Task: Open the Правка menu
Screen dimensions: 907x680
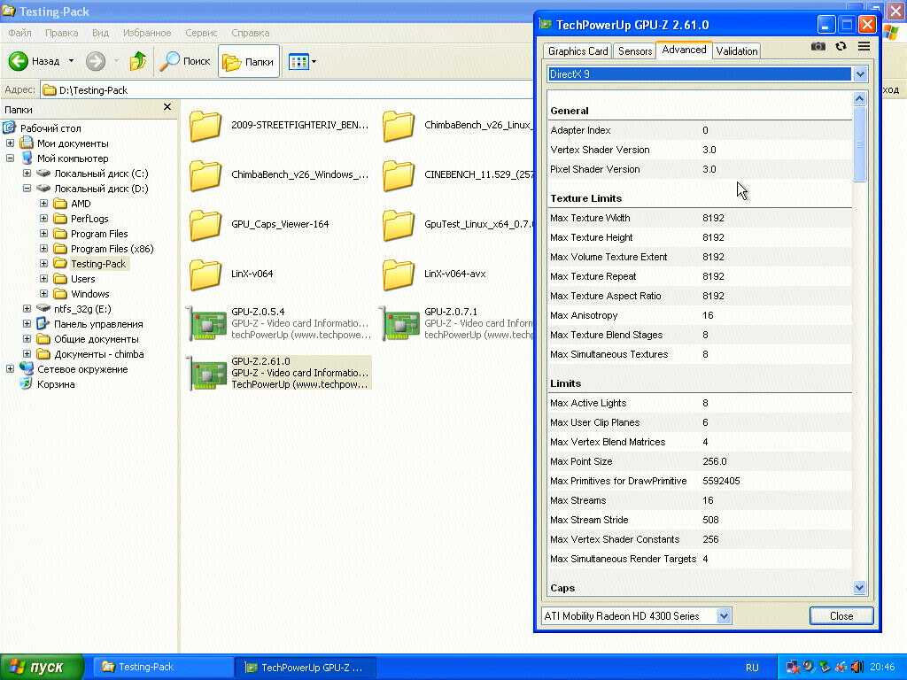Action: (61, 33)
